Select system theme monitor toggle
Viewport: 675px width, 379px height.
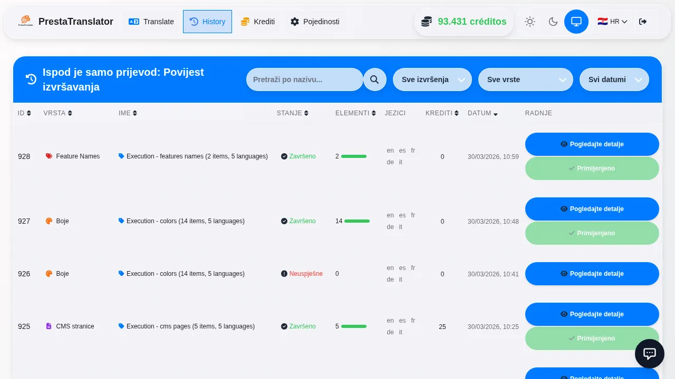(576, 22)
